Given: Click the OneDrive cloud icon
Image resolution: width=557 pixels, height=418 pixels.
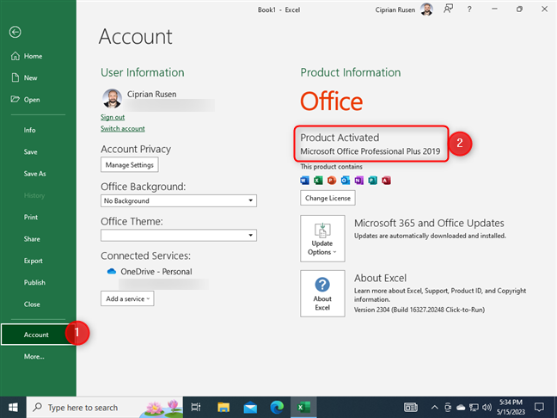Looking at the screenshot, I should (112, 272).
